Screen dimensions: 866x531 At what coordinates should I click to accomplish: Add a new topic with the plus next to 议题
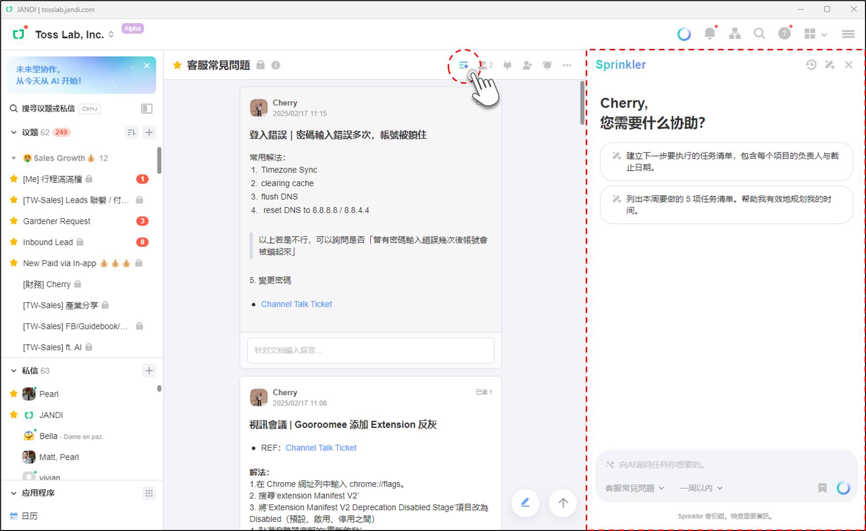coord(149,133)
